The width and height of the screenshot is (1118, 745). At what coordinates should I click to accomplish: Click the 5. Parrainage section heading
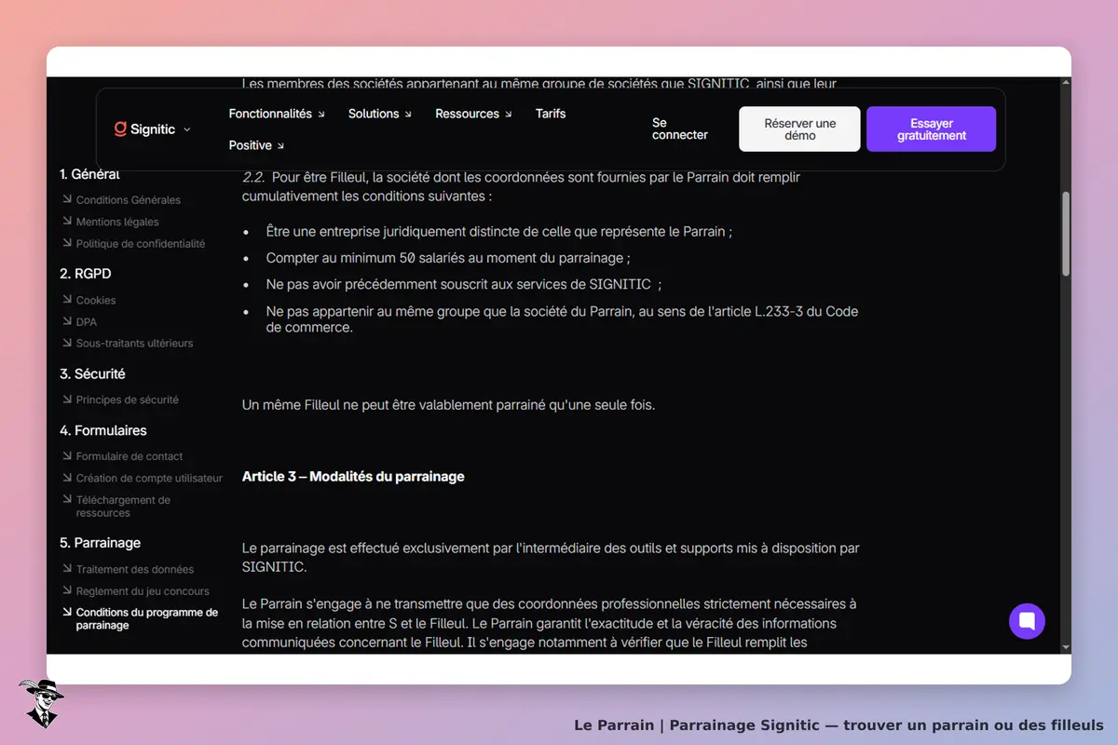point(100,543)
